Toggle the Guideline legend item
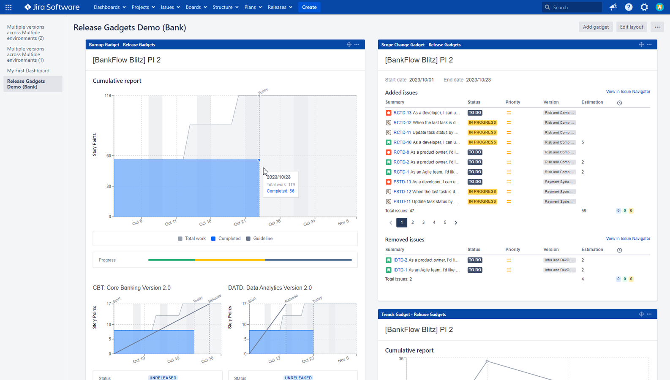The height and width of the screenshot is (380, 670). coord(259,239)
